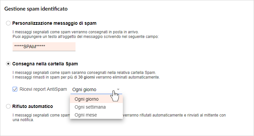Choose Ogni mese from the dropdown list
The width and height of the screenshot is (254, 136).
coord(96,115)
